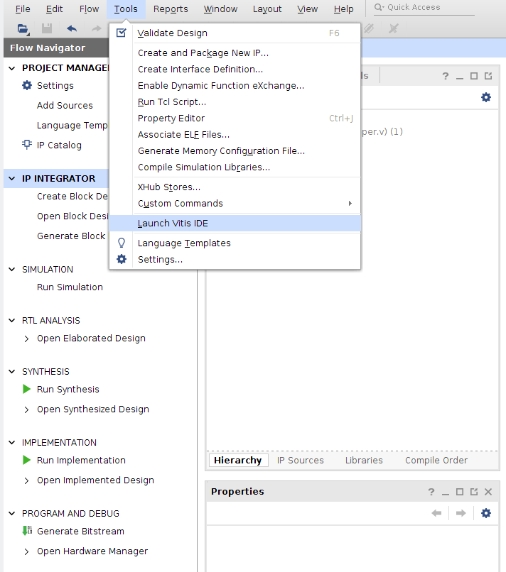Choose Run Tcl Script from Tools menu
Screen dimensions: 506x572
[x=235, y=101]
